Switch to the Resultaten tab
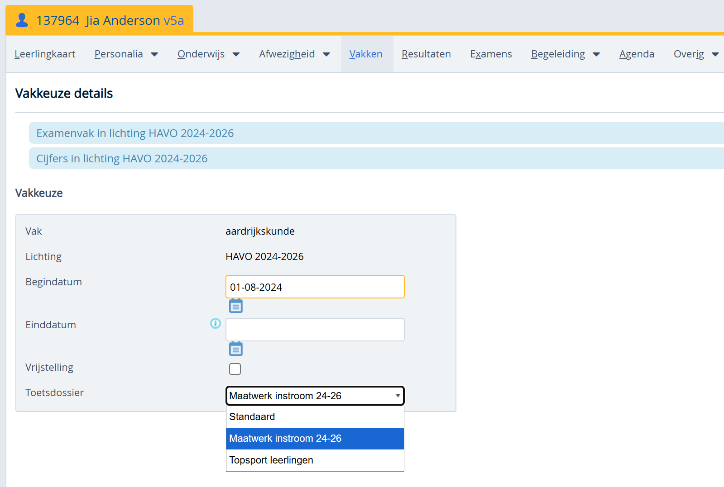Viewport: 724px width, 487px height. click(x=426, y=54)
